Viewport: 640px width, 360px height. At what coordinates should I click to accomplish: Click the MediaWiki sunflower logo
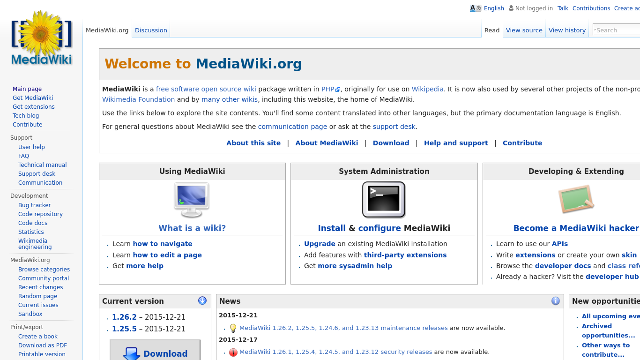point(41,37)
